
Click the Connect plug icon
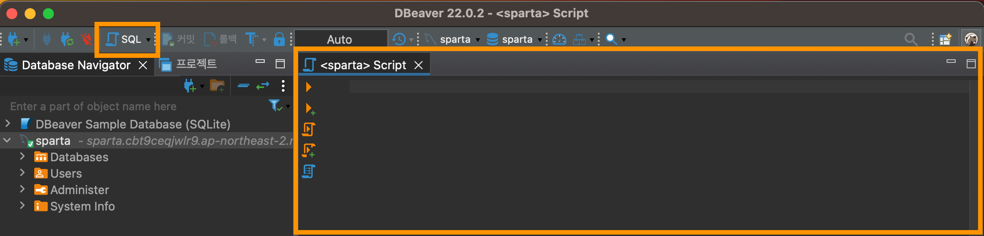[x=47, y=40]
